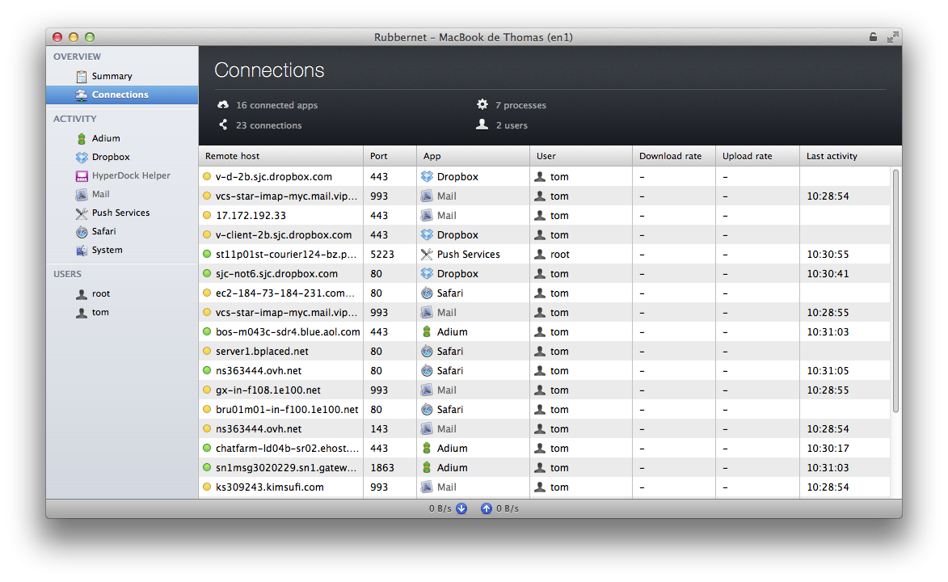
Task: Click the Mail icon in 17.172.192.33 row
Action: (427, 215)
